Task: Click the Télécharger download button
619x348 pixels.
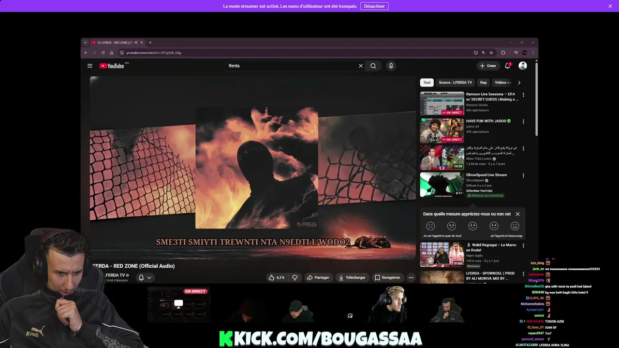Action: (352, 277)
